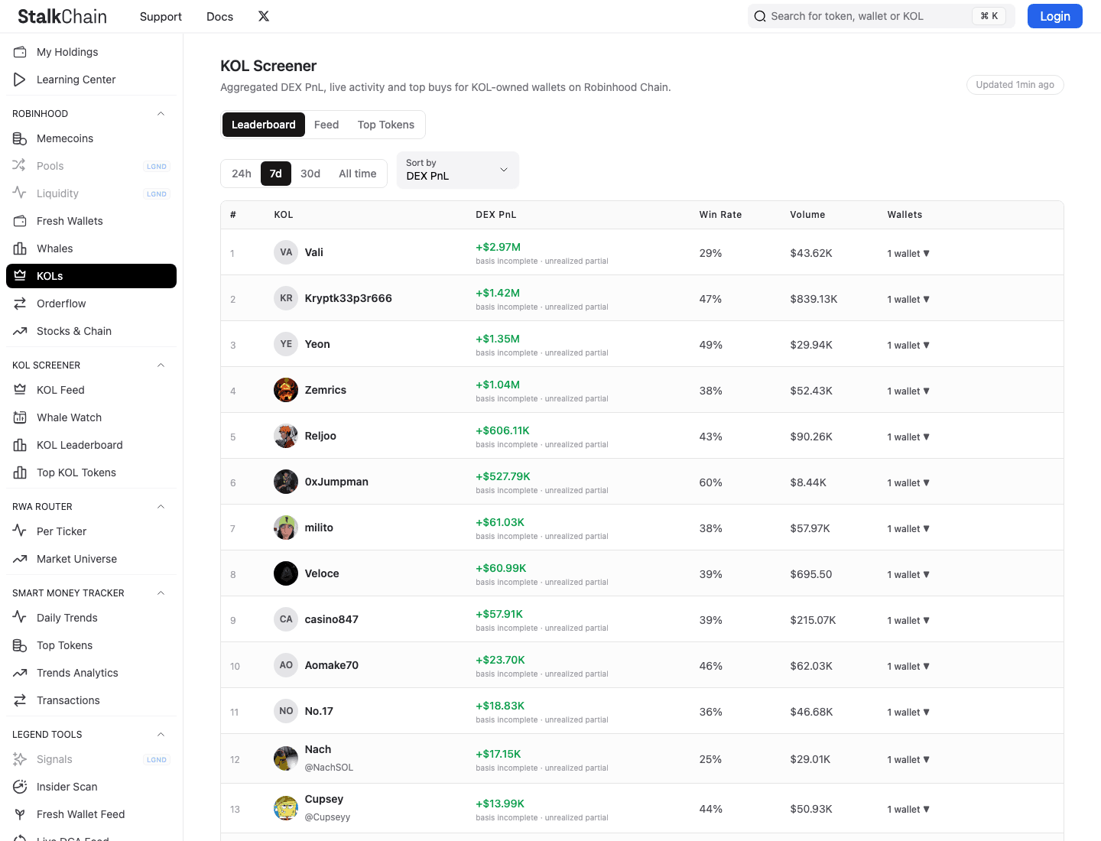Screen dimensions: 1101x841
Task: Select the 30d time range
Action: pos(310,174)
